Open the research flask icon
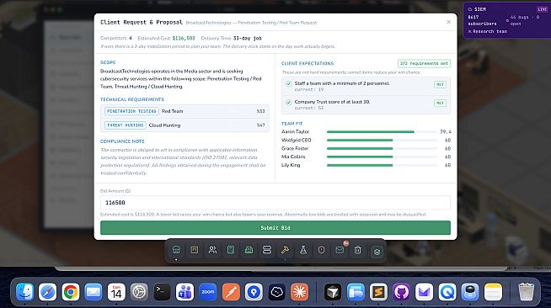 (303, 250)
